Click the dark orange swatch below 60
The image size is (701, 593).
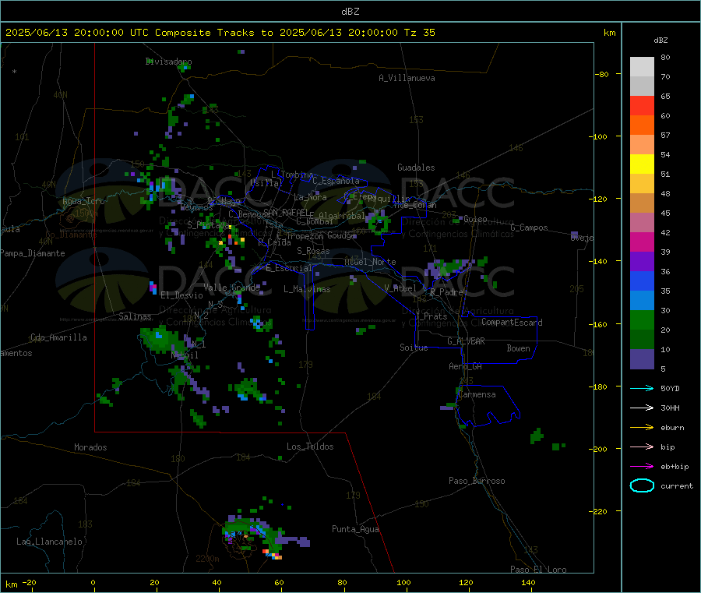(x=642, y=125)
